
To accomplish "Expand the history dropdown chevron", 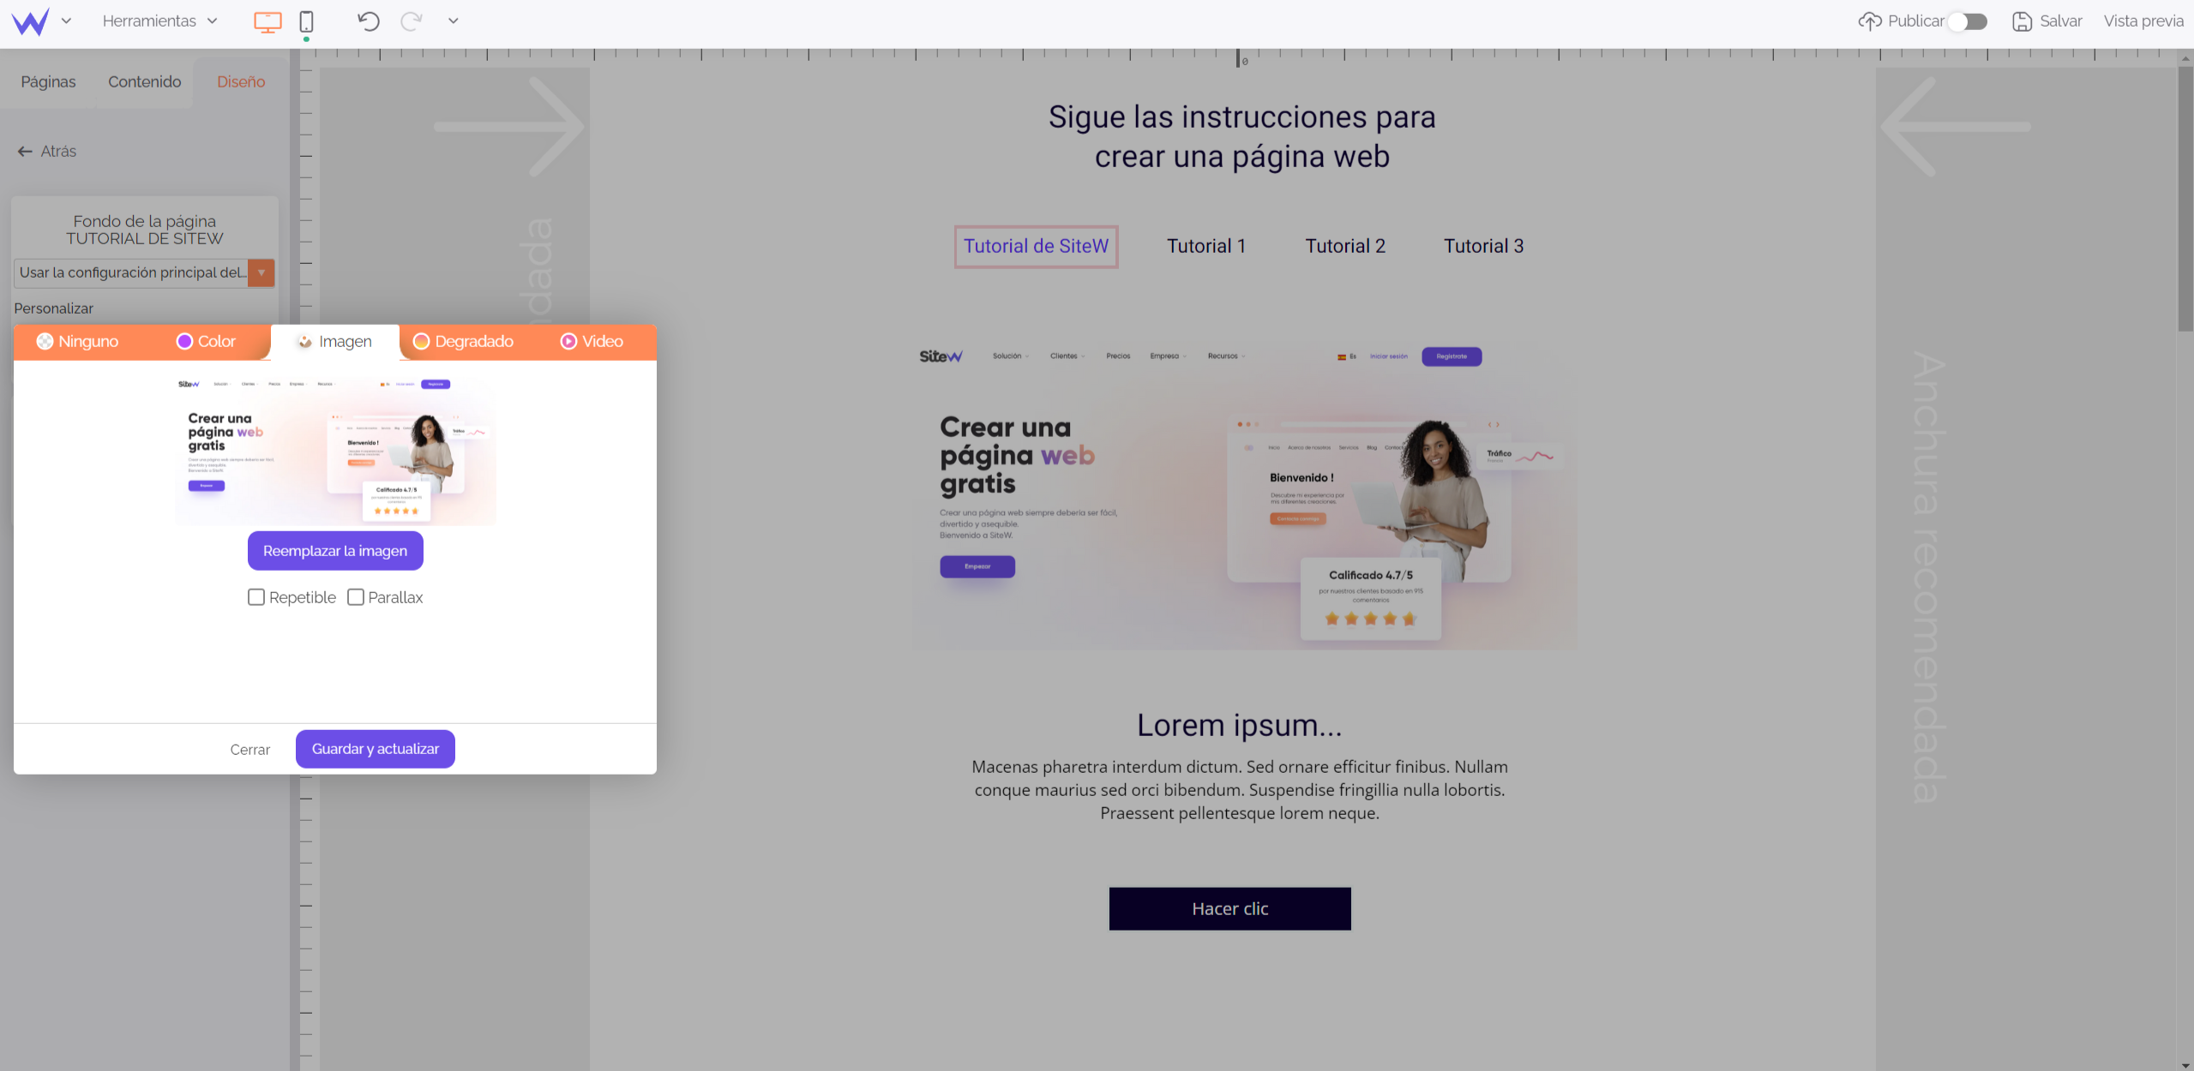I will (x=454, y=21).
